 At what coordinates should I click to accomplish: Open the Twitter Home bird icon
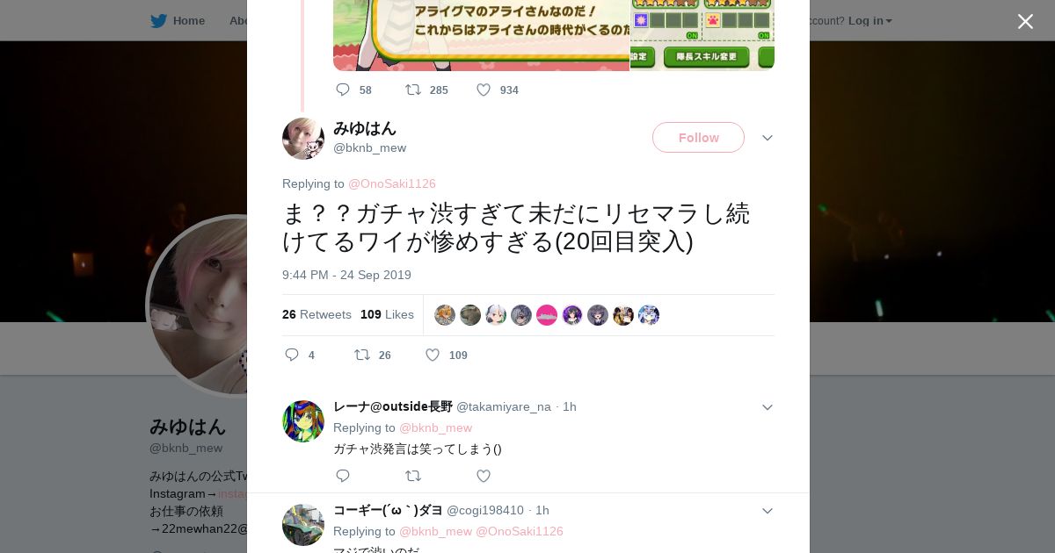158,20
